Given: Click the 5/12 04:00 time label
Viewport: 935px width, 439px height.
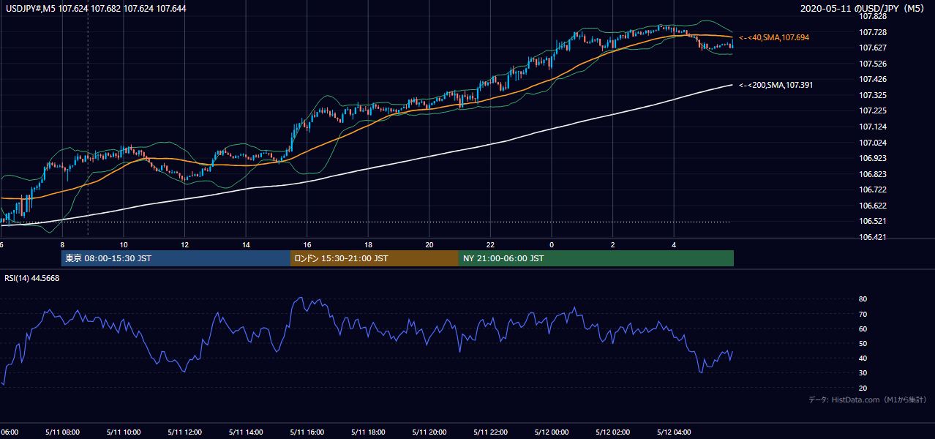Looking at the screenshot, I should [674, 432].
